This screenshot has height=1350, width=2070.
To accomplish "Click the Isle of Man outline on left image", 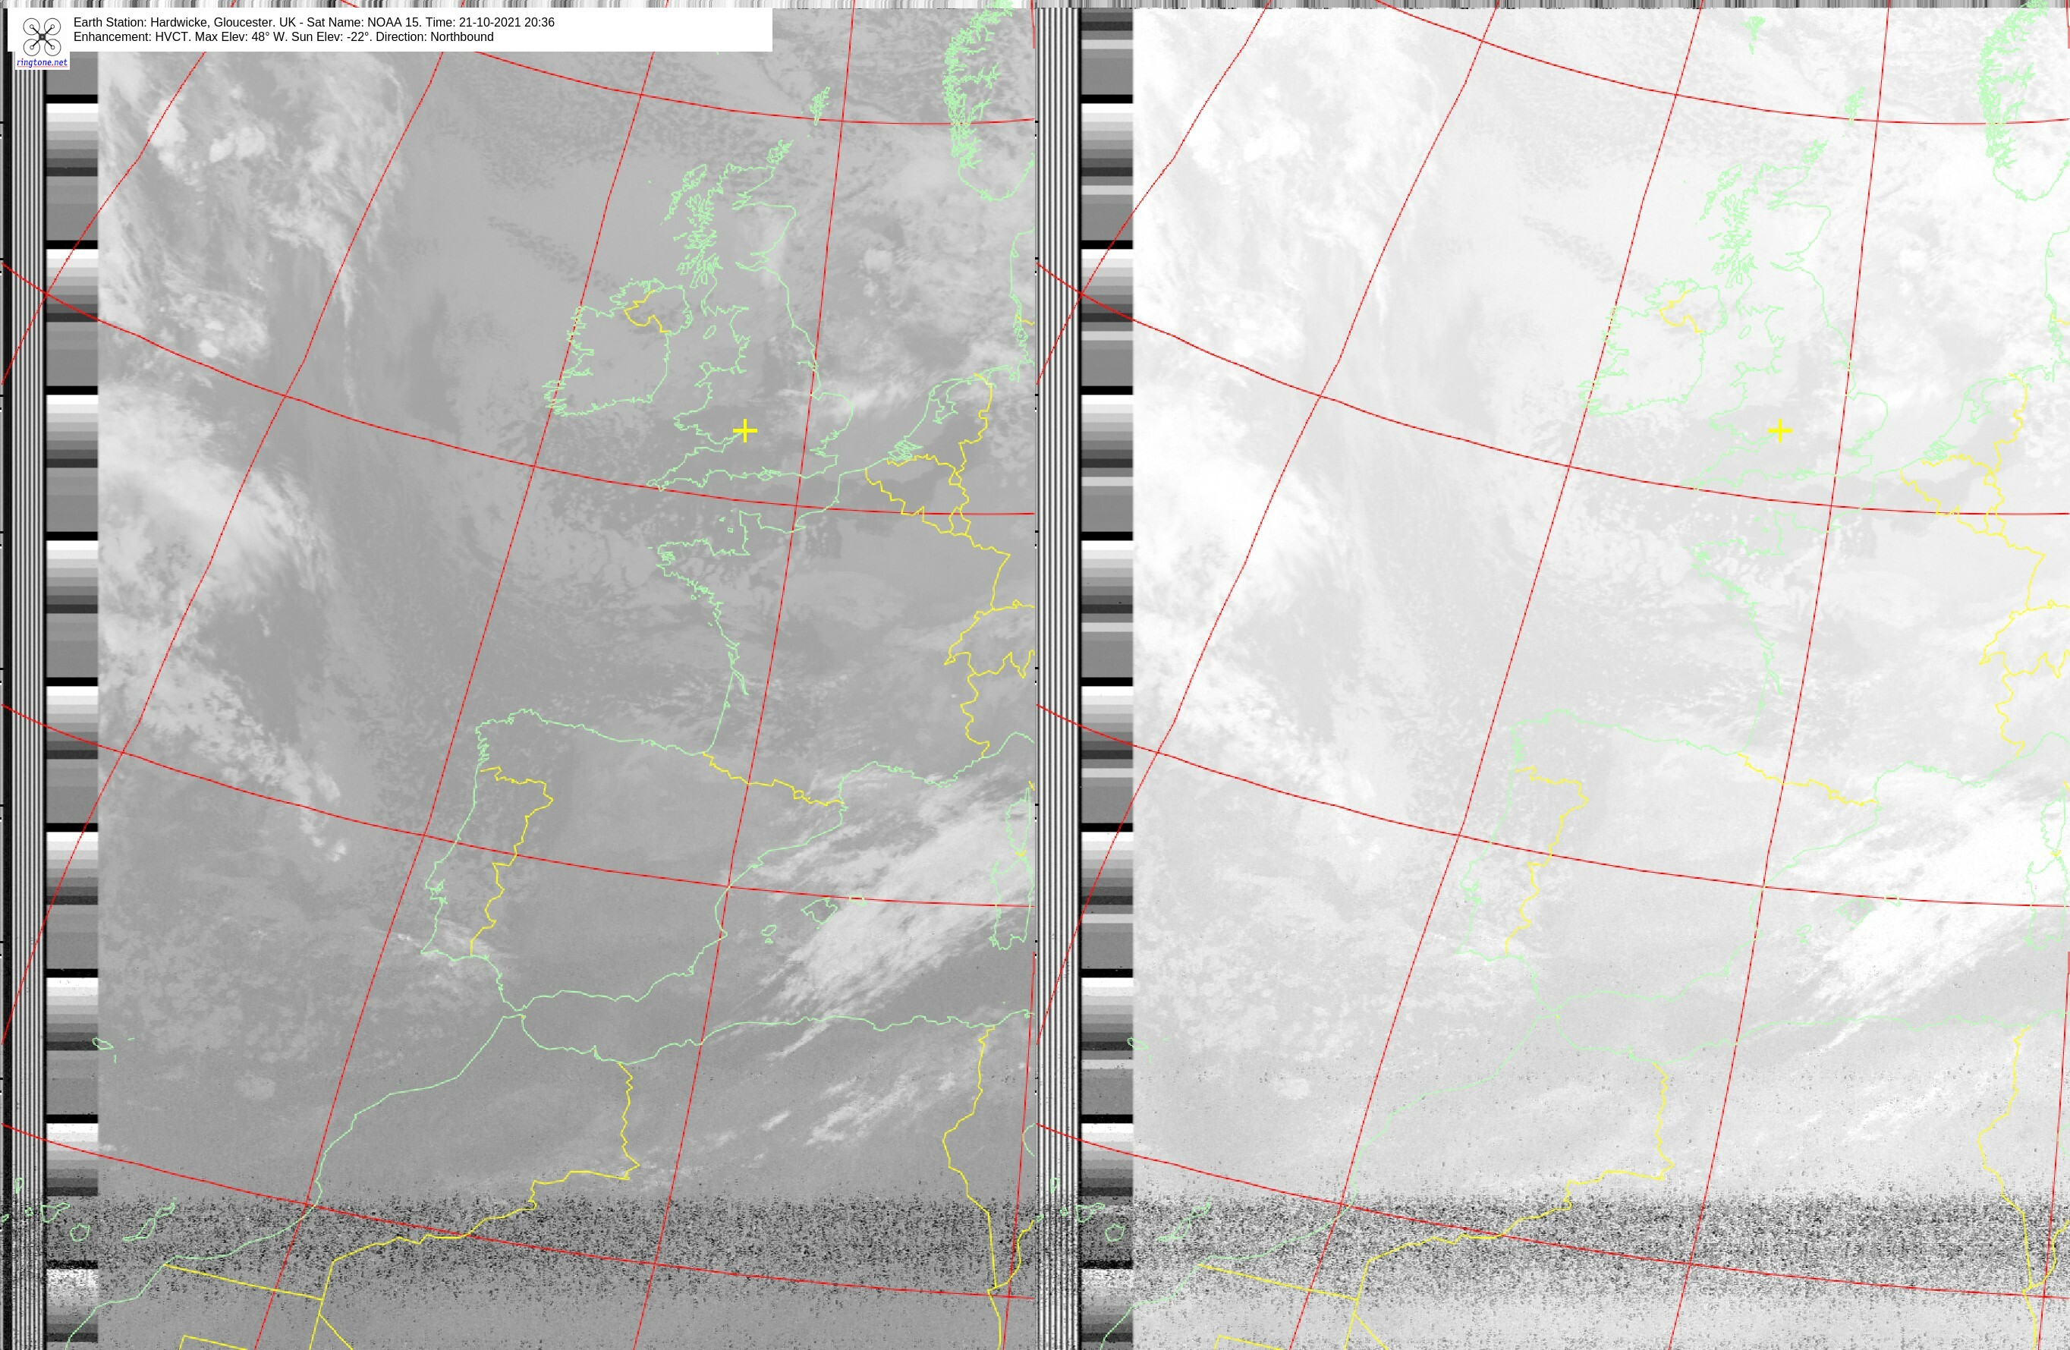I will (709, 332).
